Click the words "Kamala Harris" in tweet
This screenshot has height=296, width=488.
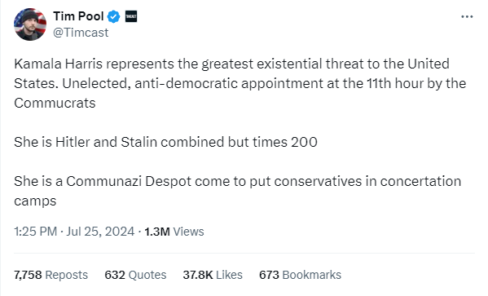58,64
